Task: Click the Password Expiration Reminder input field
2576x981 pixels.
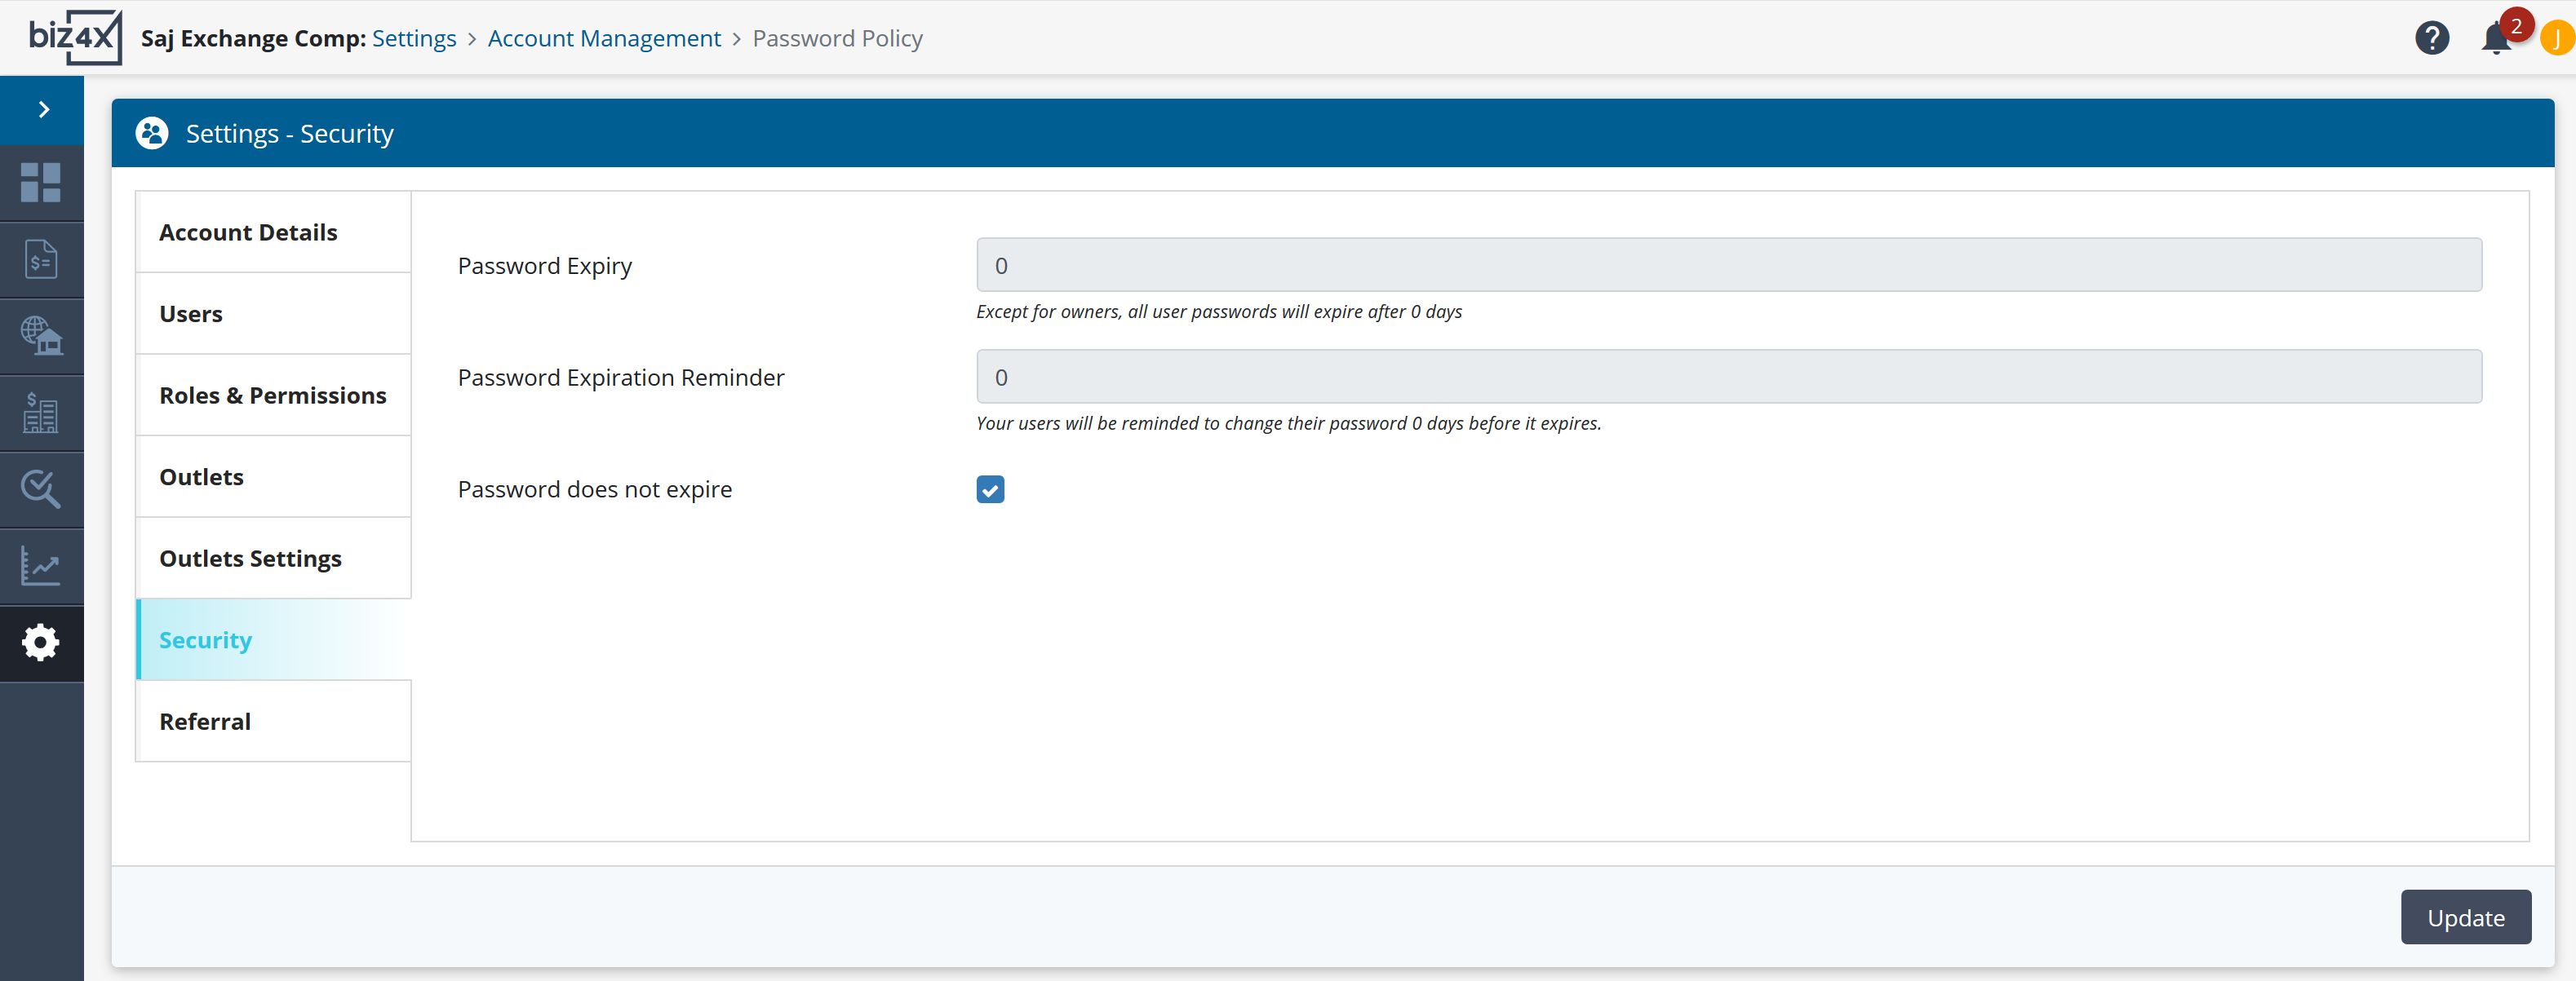Action: coord(1729,377)
